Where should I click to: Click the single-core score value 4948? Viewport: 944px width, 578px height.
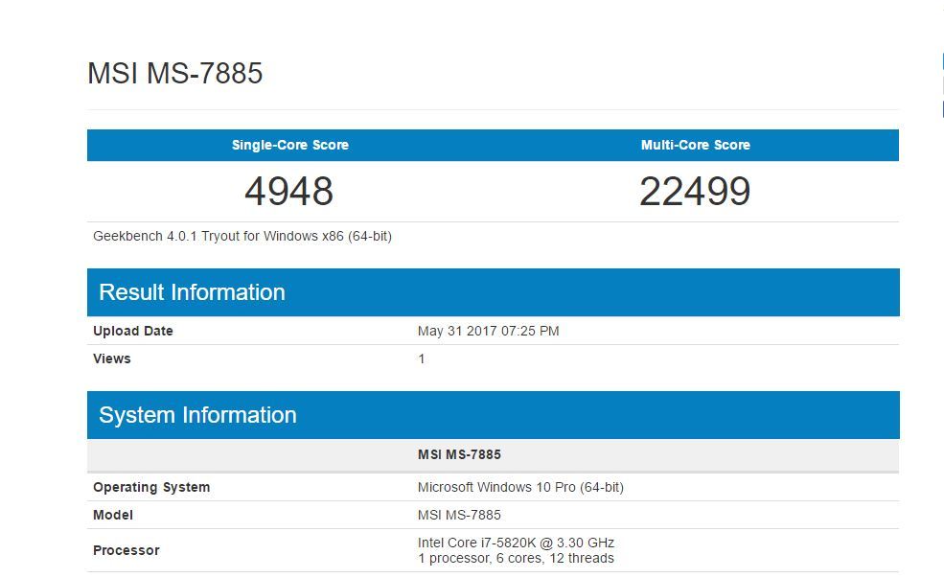[x=289, y=192]
